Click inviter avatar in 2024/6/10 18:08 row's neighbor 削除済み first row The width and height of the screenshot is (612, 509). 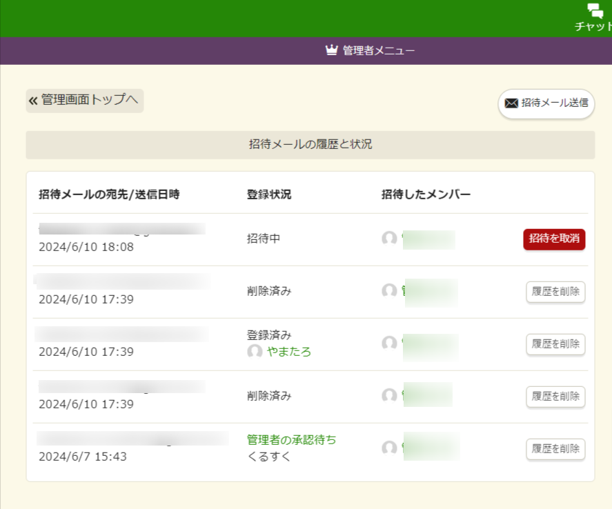click(x=389, y=290)
